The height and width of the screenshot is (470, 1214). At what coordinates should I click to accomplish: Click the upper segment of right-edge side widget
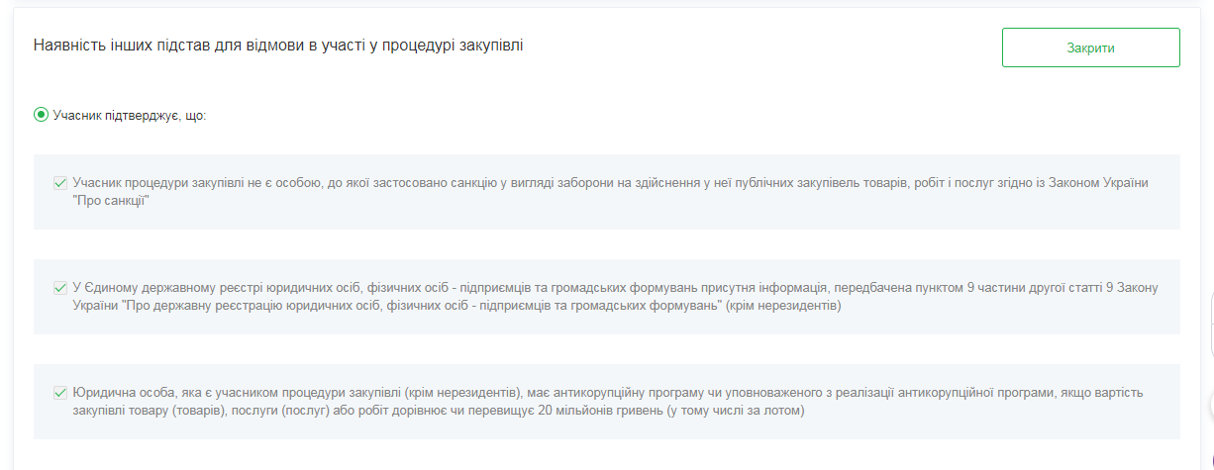1210,308
